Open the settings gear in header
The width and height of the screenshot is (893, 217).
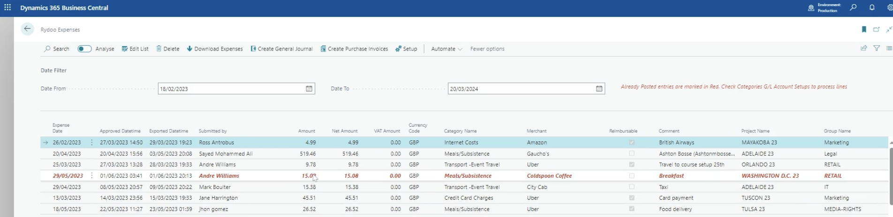[890, 7]
